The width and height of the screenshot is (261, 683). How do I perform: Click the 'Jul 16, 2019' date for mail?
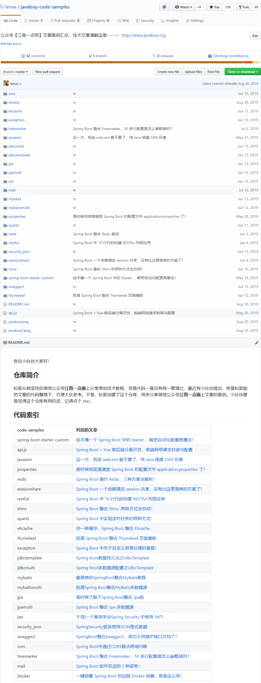click(x=248, y=190)
